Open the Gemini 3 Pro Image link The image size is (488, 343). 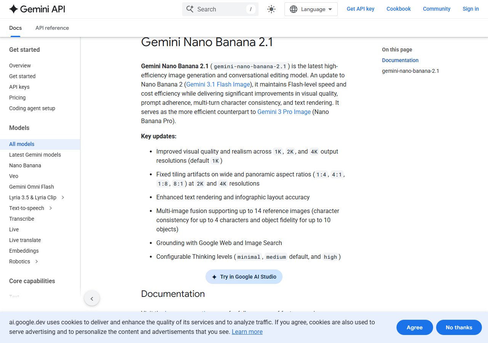coord(284,112)
